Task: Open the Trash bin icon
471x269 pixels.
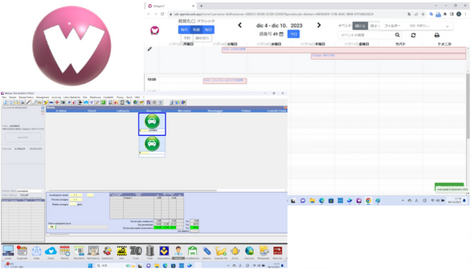Action: point(150,251)
